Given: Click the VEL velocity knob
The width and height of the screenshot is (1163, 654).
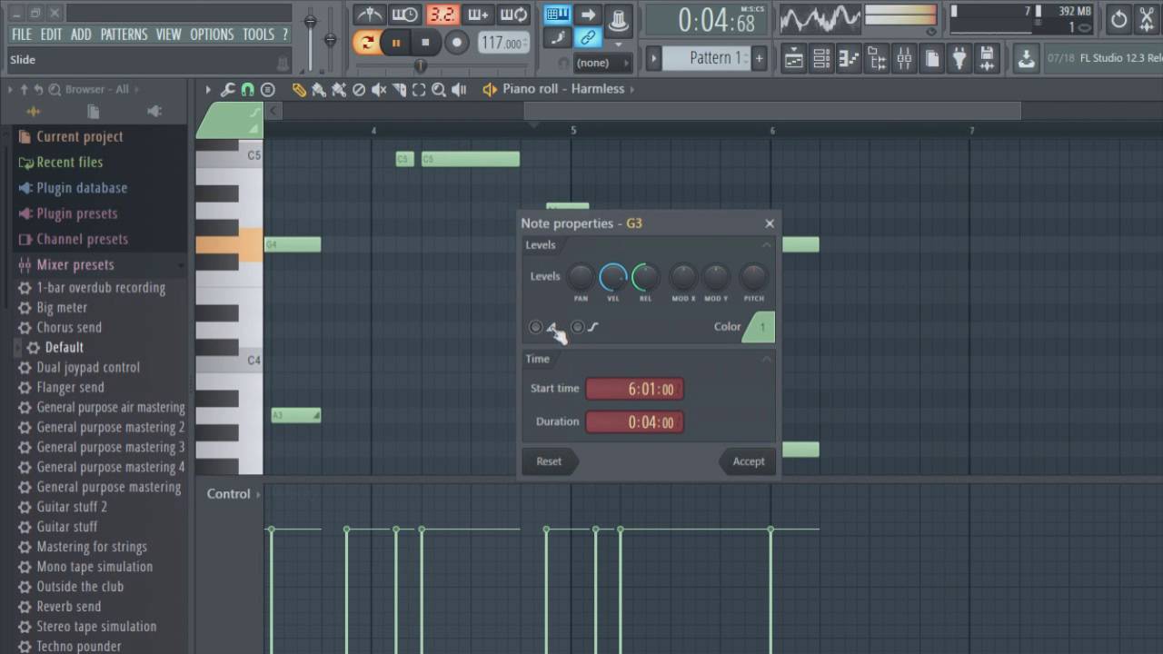Looking at the screenshot, I should pos(613,276).
